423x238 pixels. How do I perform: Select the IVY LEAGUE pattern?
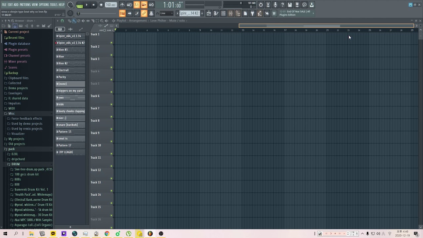[70, 152]
